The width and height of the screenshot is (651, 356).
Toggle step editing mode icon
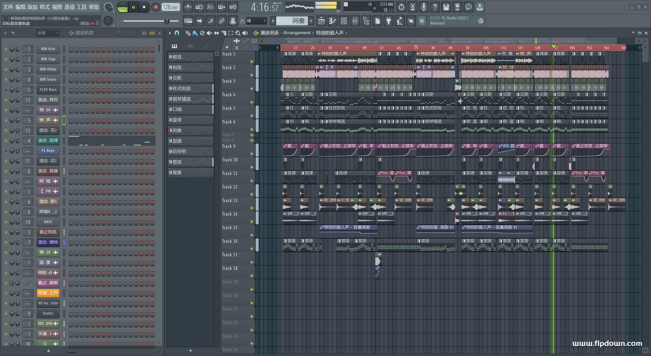(x=211, y=21)
